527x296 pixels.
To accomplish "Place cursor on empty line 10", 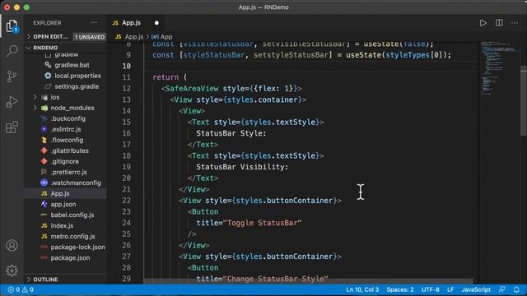I will [x=311, y=66].
